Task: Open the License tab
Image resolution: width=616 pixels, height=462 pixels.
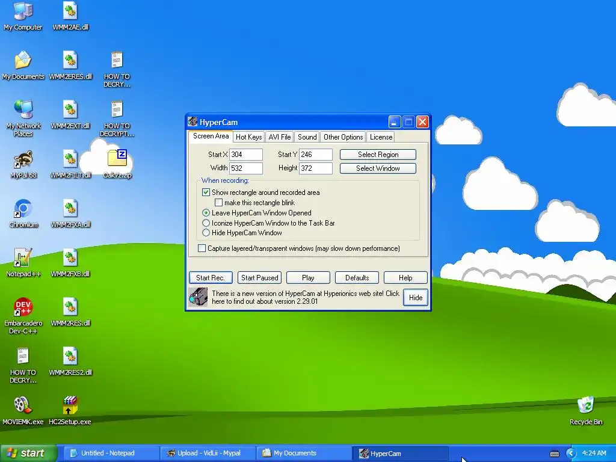Action: [381, 137]
